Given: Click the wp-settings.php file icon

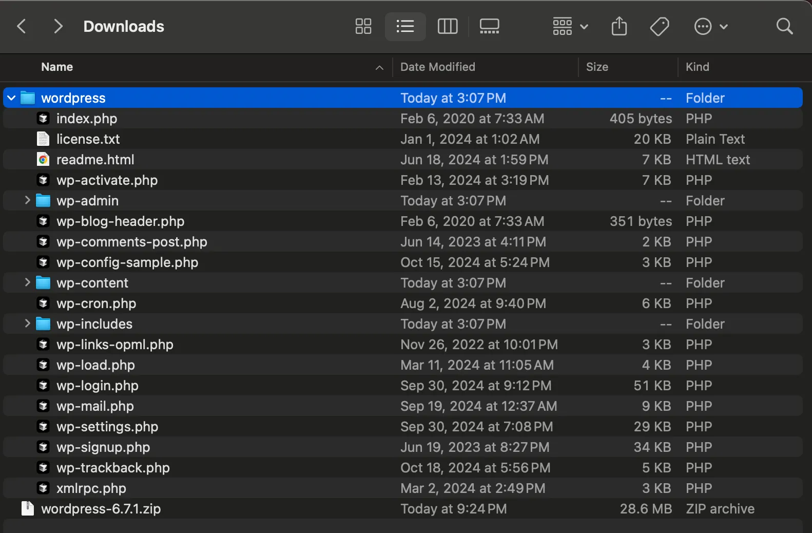Looking at the screenshot, I should point(43,426).
